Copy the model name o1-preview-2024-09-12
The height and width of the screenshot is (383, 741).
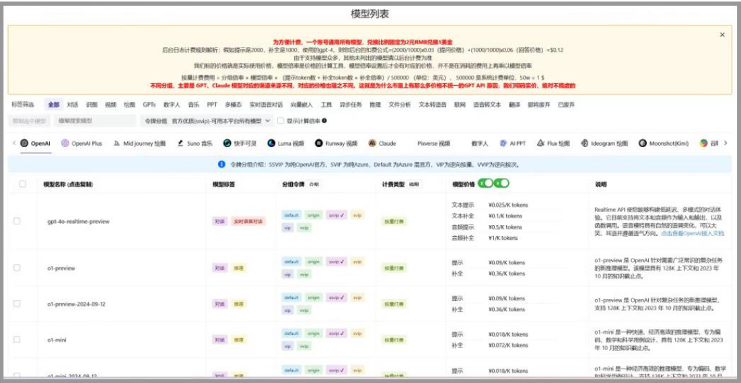click(76, 304)
